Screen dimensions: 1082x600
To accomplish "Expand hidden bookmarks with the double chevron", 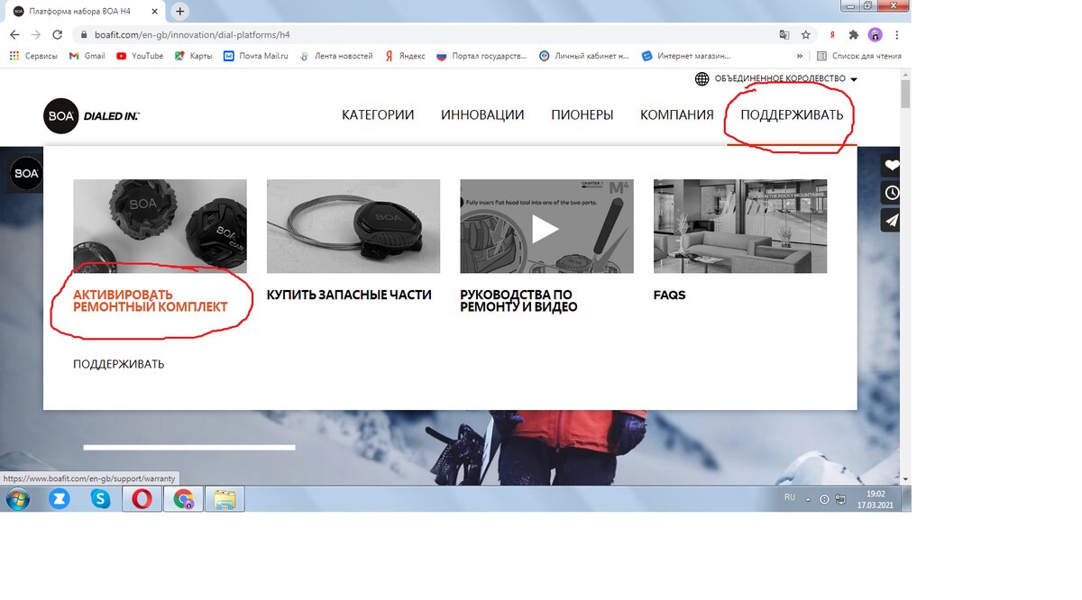I will [x=799, y=56].
